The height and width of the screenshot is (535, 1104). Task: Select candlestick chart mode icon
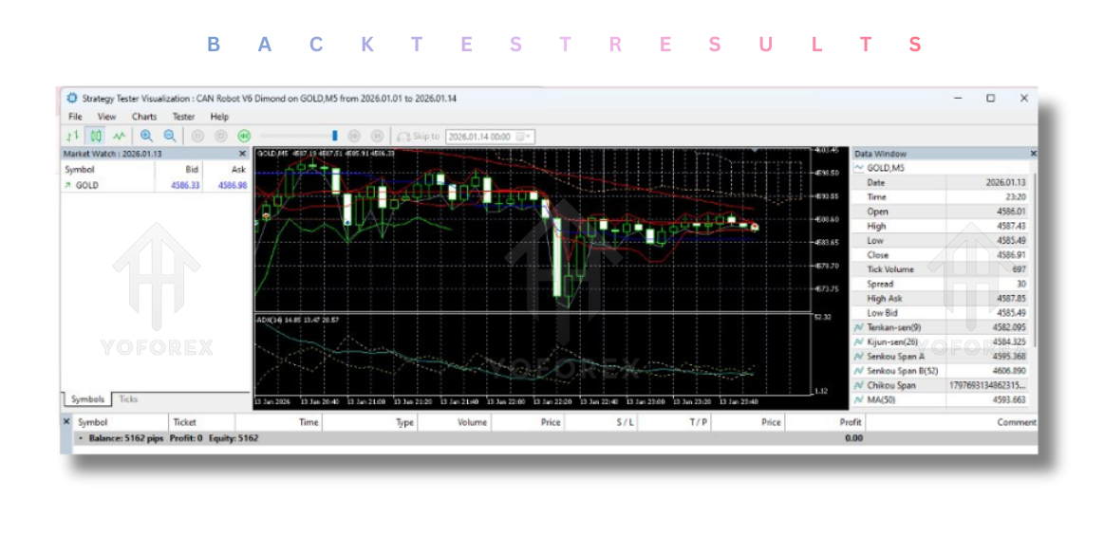tap(95, 137)
